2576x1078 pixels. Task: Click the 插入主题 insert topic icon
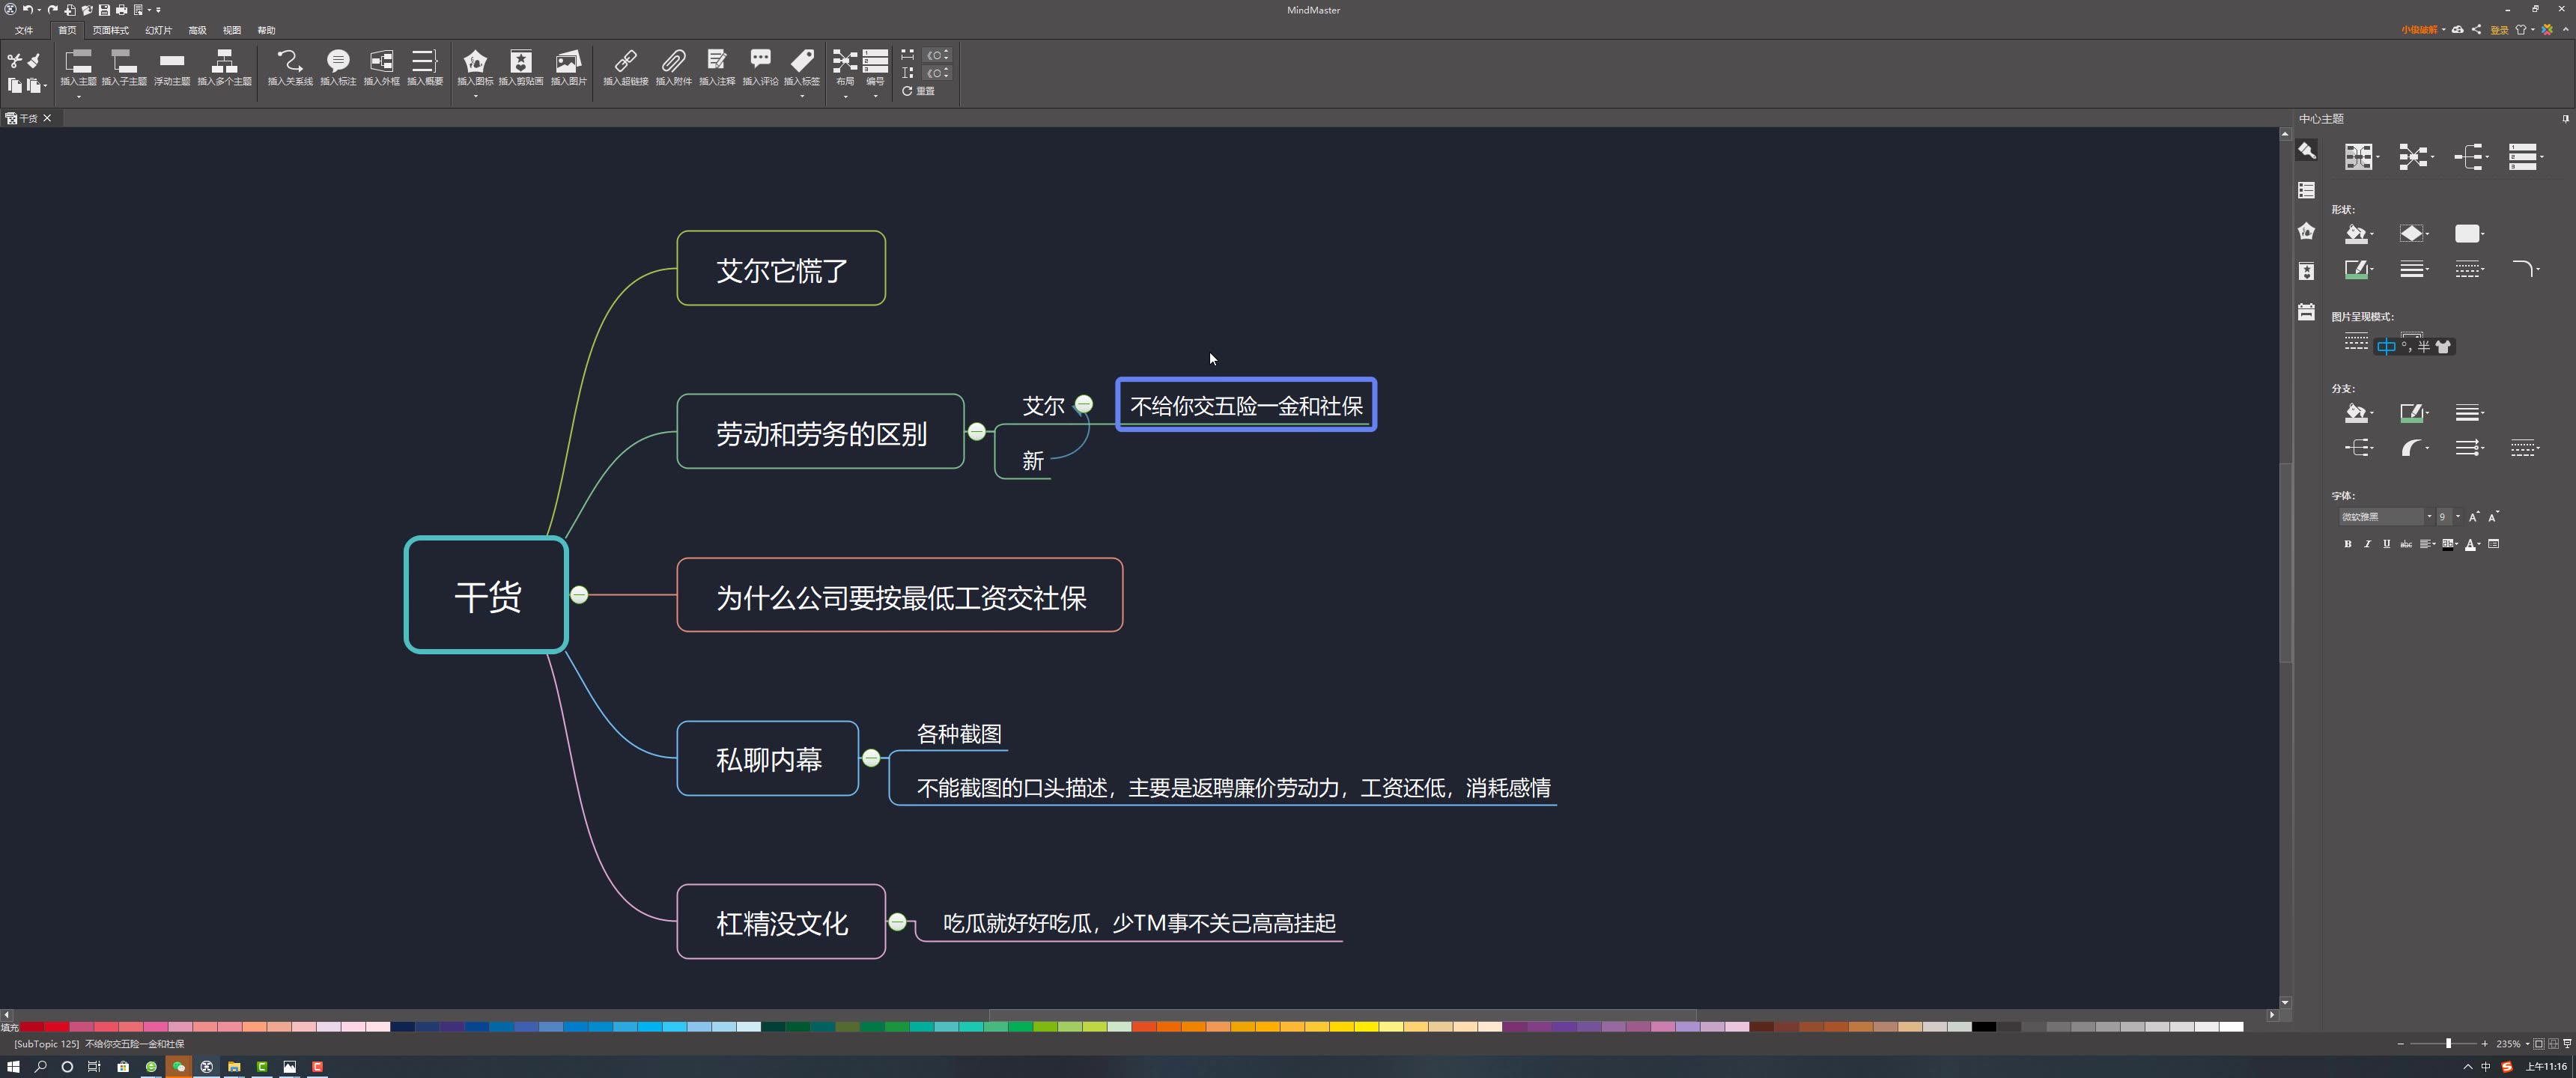click(x=78, y=62)
